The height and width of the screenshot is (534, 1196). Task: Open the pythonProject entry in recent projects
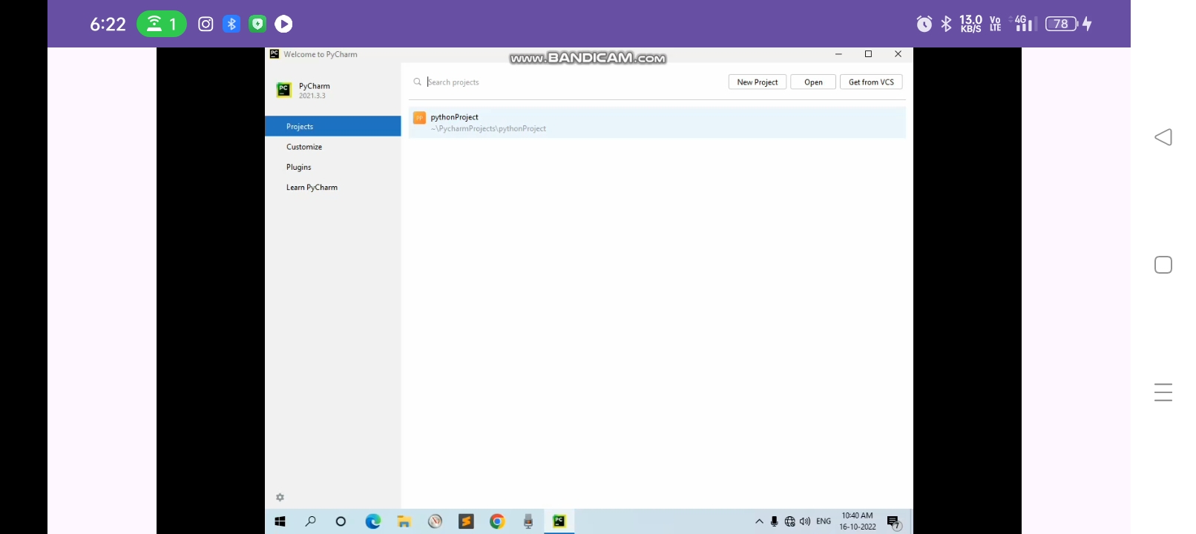[x=657, y=122]
